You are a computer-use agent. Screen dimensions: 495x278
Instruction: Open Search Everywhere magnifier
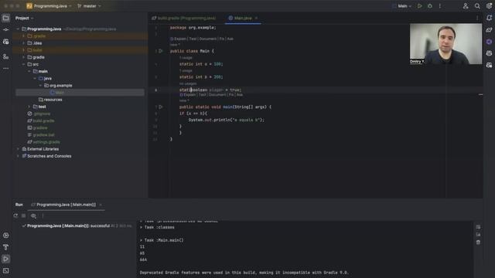click(477, 6)
